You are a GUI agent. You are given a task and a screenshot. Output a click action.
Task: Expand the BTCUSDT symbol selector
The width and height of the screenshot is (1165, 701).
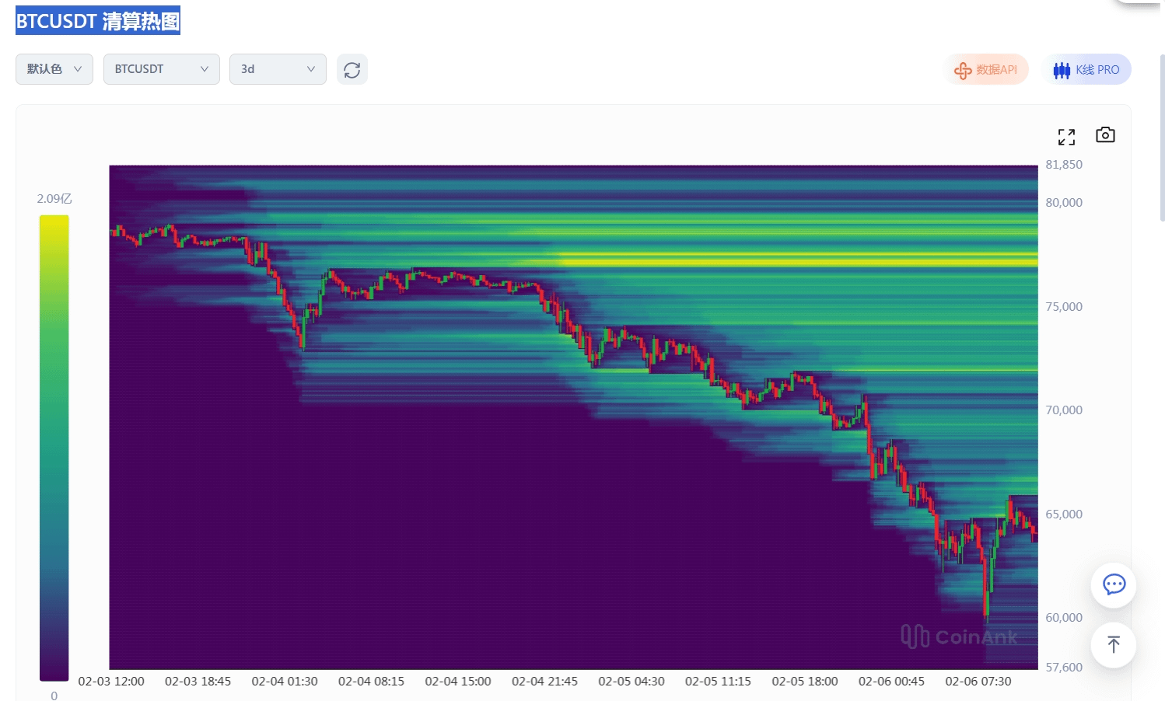161,69
